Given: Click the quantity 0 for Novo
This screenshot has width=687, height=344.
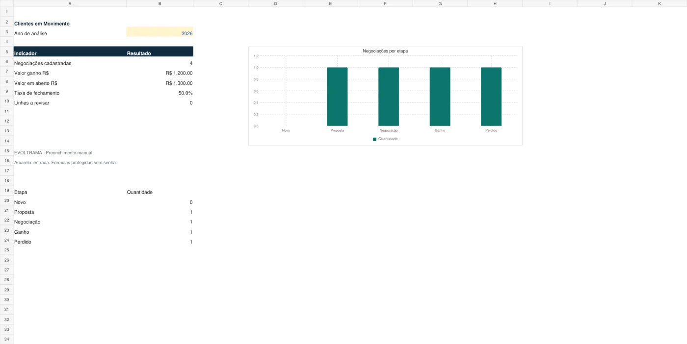Looking at the screenshot, I should [x=159, y=201].
